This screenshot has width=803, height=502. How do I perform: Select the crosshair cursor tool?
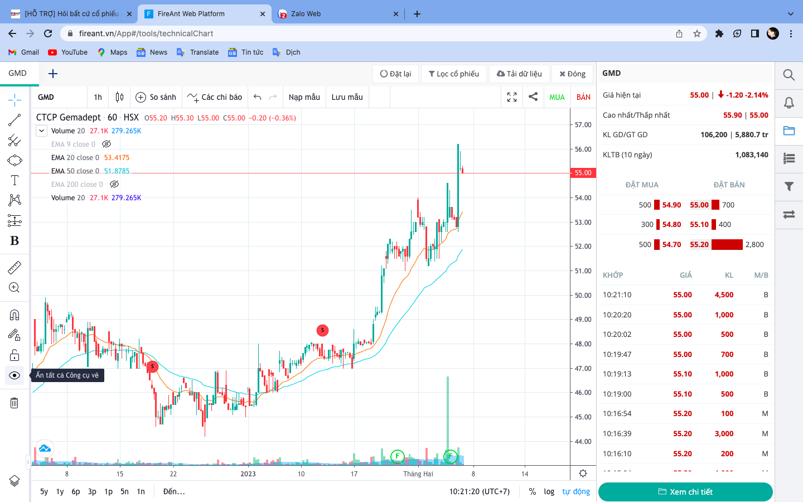[x=14, y=100]
